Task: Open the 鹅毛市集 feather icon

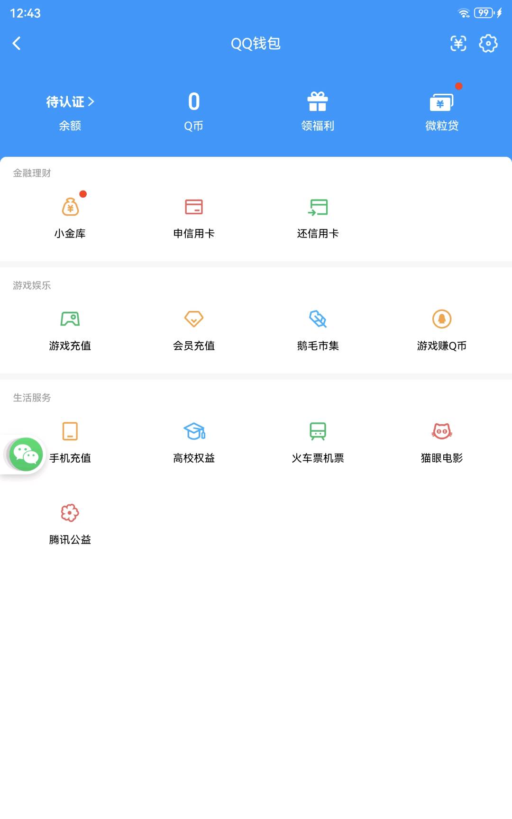Action: 318,319
